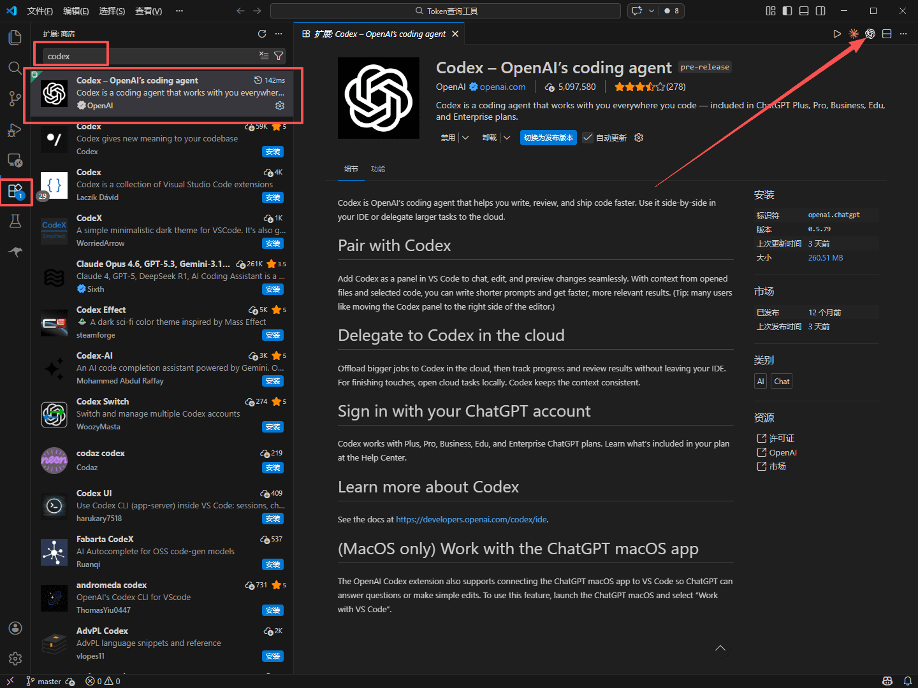Open the filter extensions icon
Image resolution: width=918 pixels, height=688 pixels.
click(279, 55)
